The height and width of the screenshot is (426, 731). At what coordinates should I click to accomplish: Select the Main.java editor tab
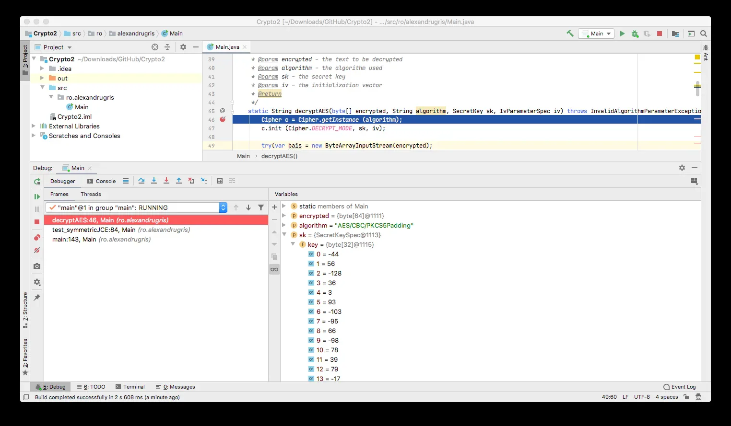pyautogui.click(x=227, y=47)
